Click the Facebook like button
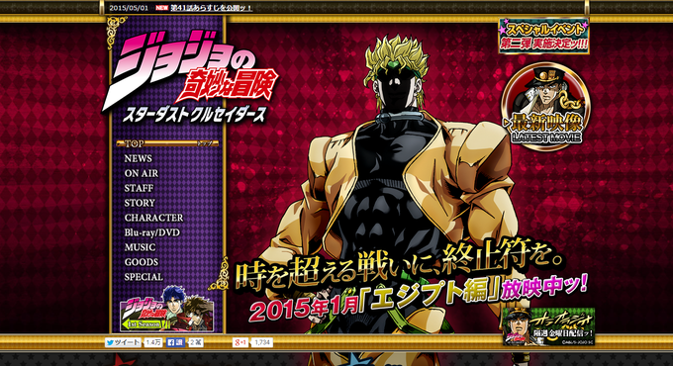The height and width of the screenshot is (366, 673). 175,342
